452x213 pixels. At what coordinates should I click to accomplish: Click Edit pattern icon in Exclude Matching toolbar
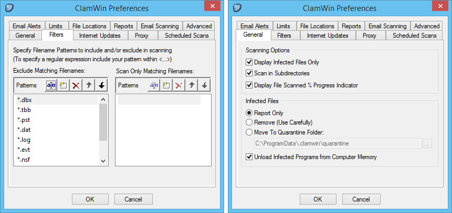[50, 85]
